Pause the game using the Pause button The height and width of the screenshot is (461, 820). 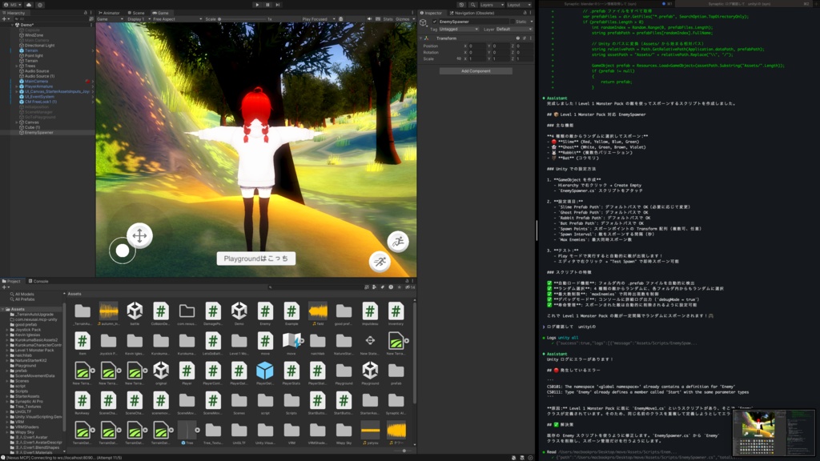(268, 6)
